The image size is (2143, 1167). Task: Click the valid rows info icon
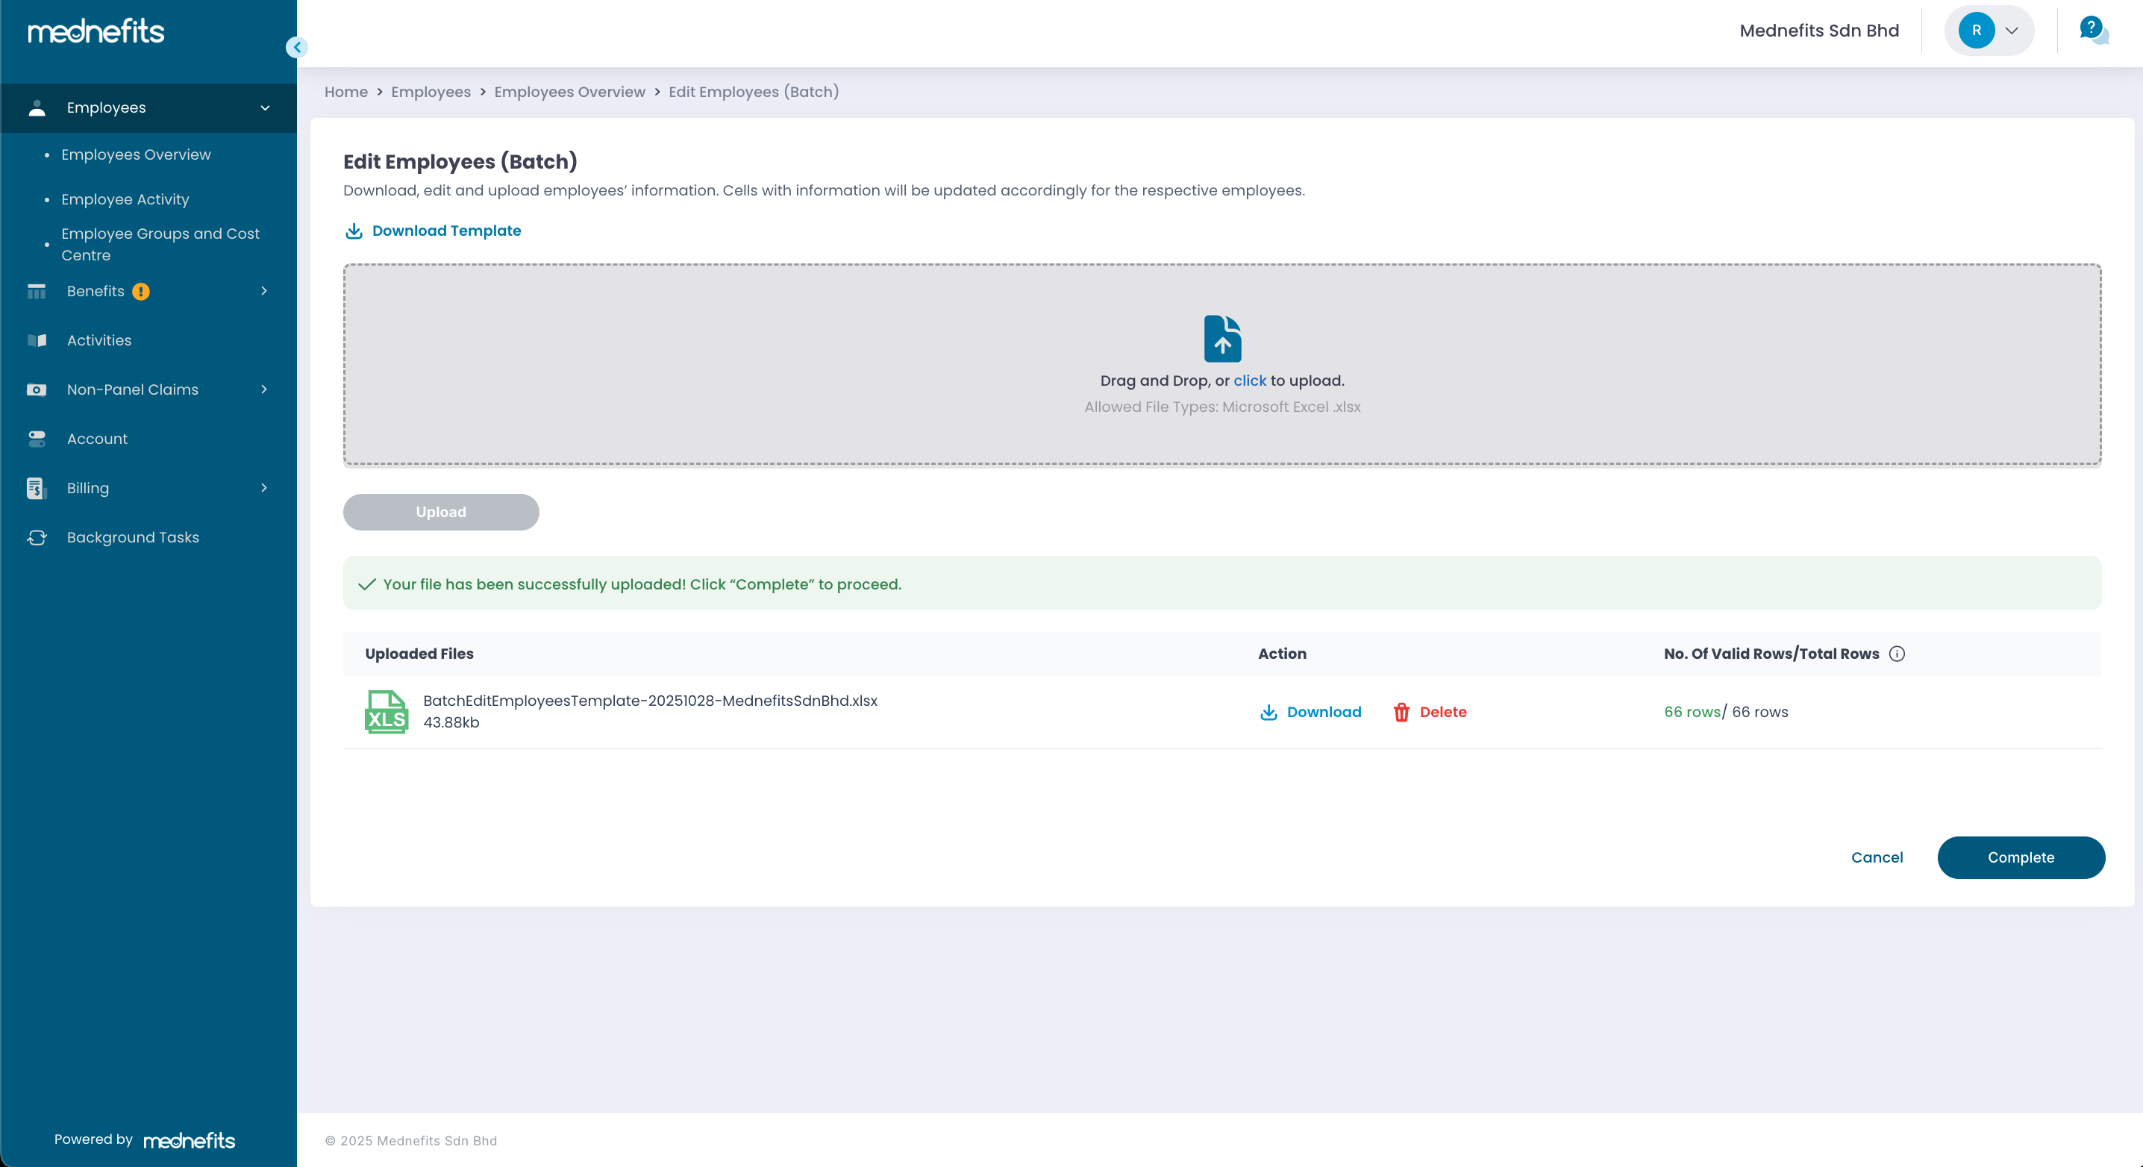click(x=1897, y=654)
